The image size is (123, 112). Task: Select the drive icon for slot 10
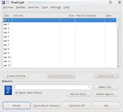click(5, 57)
